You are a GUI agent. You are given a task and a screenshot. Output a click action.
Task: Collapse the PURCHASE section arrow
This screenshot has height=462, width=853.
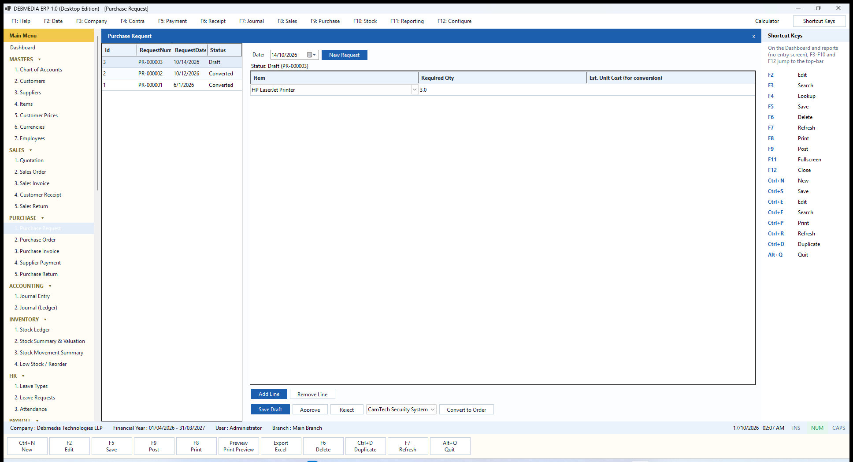pyautogui.click(x=43, y=218)
